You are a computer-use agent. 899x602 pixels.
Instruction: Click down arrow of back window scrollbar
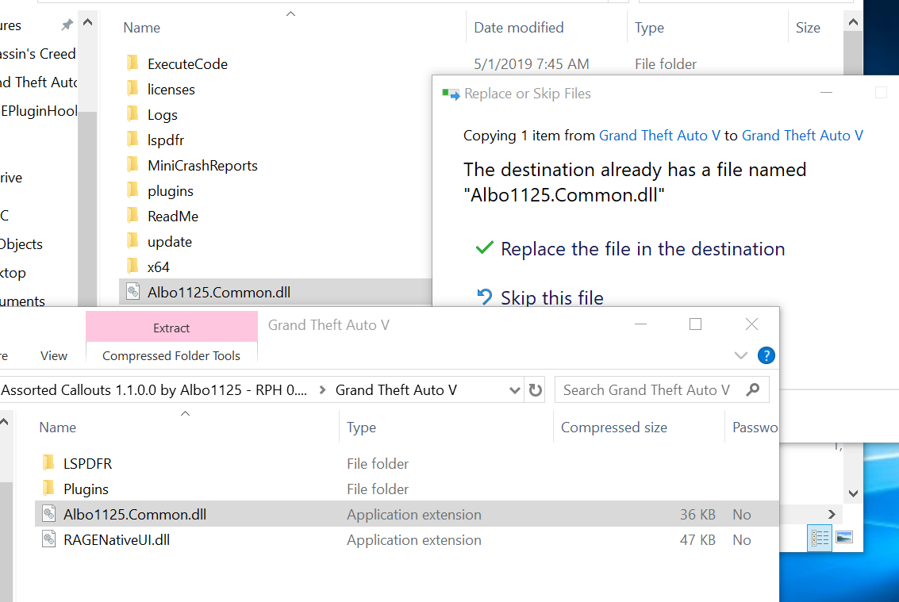(x=853, y=493)
